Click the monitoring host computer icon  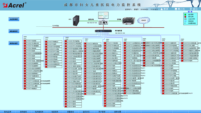[x=103, y=18]
